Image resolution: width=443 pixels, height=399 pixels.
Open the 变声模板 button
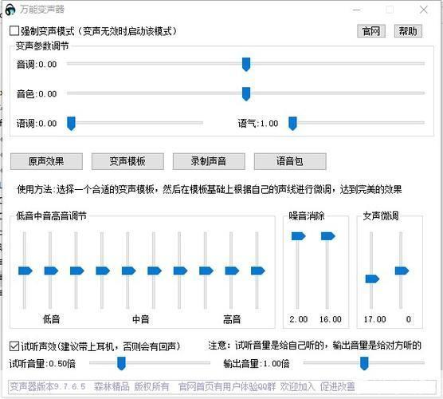tap(127, 161)
